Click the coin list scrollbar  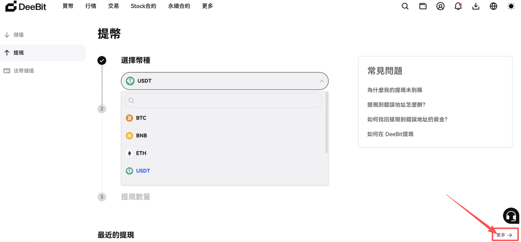click(327, 123)
